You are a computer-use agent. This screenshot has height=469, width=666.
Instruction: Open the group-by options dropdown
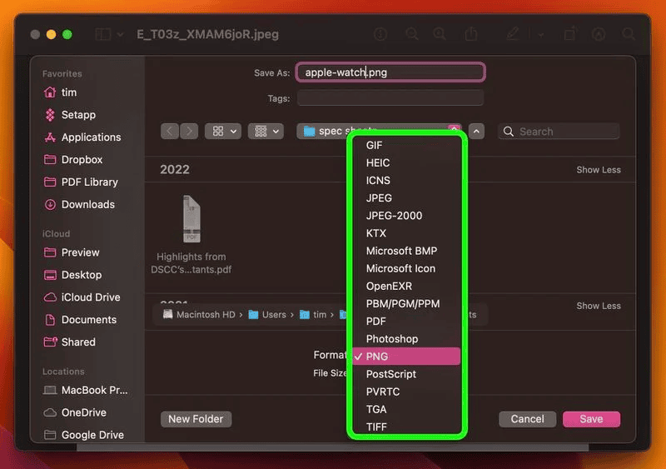[x=266, y=132]
